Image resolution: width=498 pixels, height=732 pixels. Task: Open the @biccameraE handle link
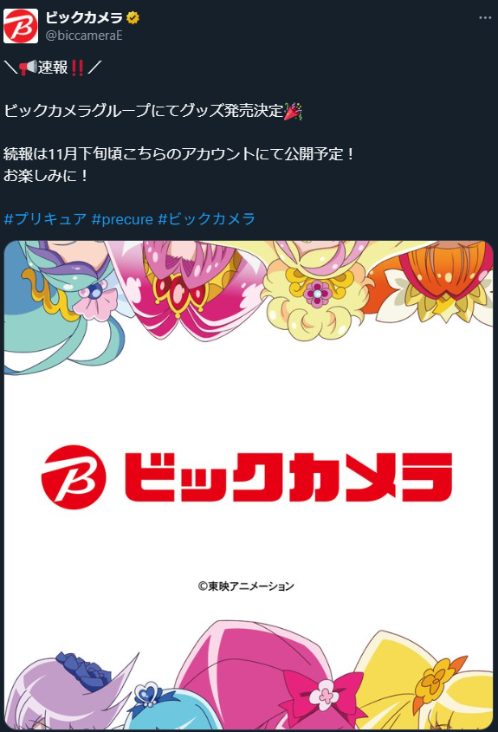(84, 36)
